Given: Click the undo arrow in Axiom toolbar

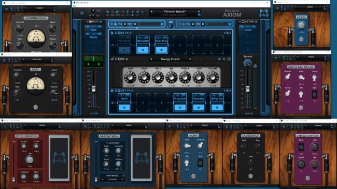Looking at the screenshot, I should tap(117, 12).
